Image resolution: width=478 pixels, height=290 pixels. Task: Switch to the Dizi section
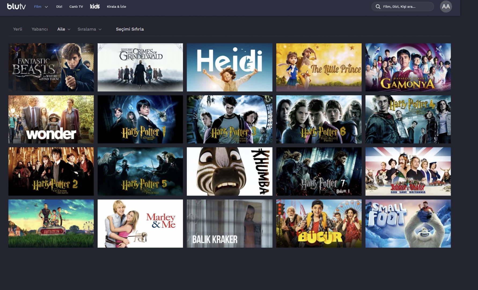59,6
